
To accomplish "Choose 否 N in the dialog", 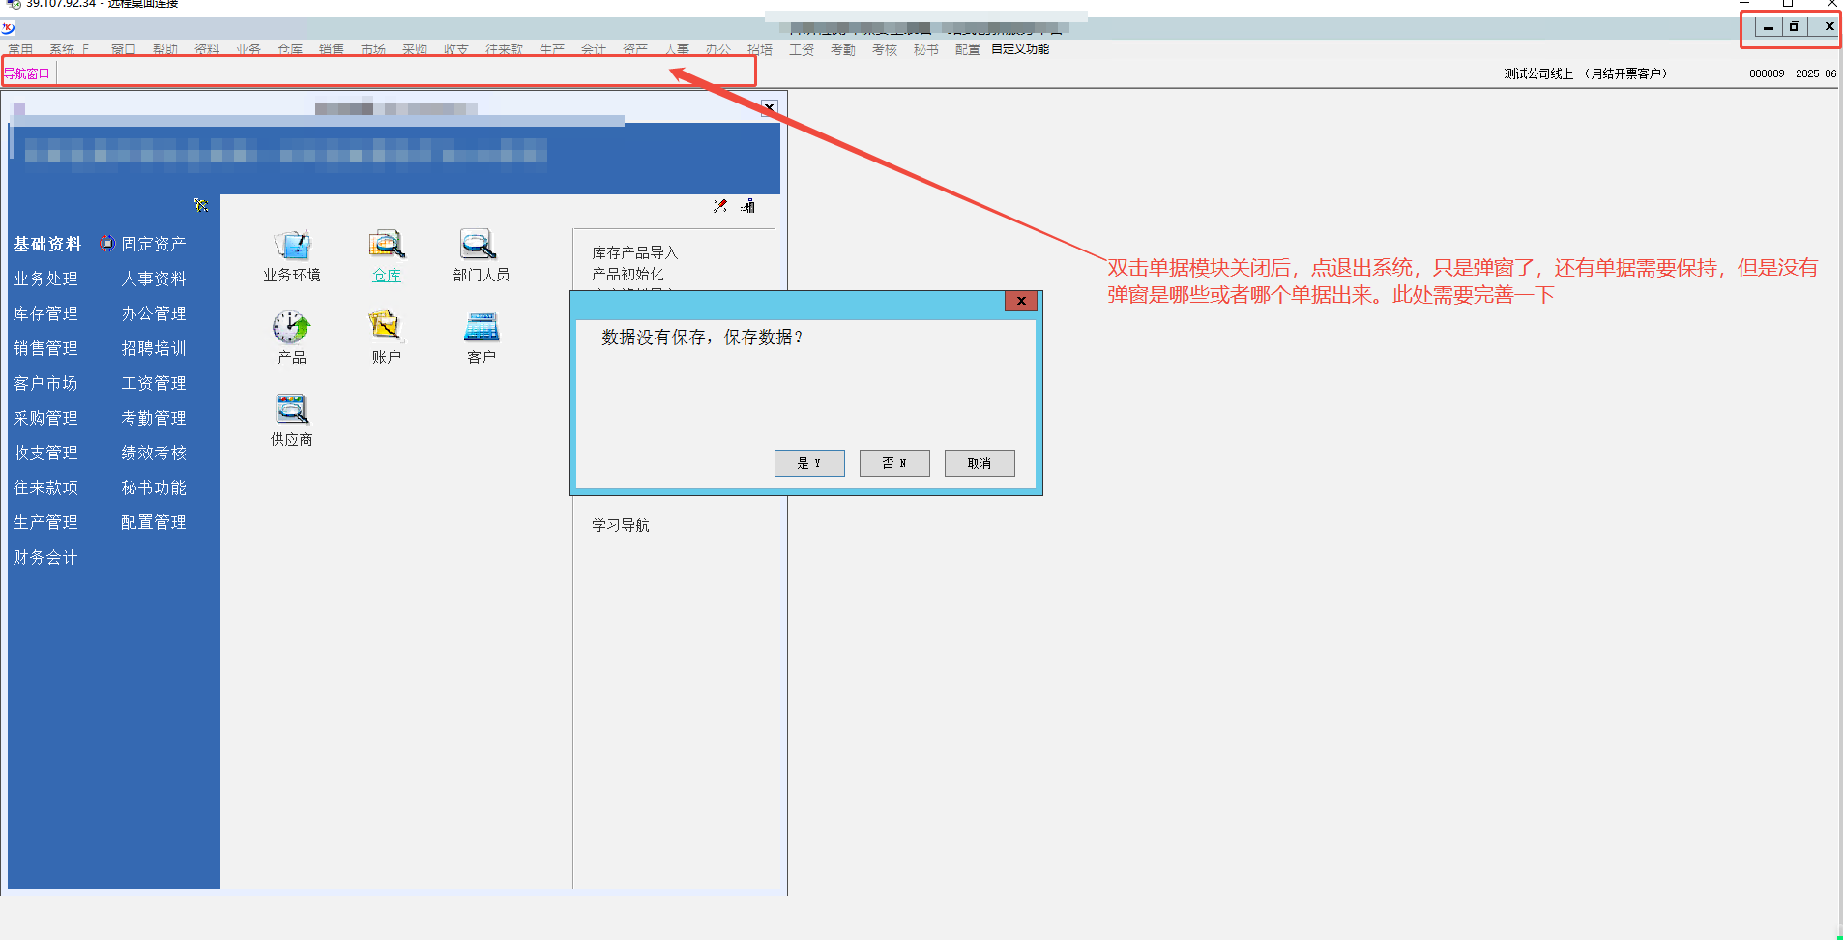I will click(894, 463).
